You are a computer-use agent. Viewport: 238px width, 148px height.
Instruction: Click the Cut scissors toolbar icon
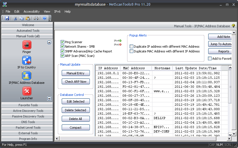[x=15, y=18]
